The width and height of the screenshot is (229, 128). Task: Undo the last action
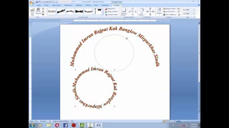coord(39,2)
